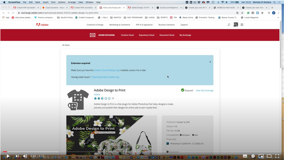Switch to the Cosa facciamo tab
Screen dimensions: 284x160
pyautogui.click(x=55, y=8)
